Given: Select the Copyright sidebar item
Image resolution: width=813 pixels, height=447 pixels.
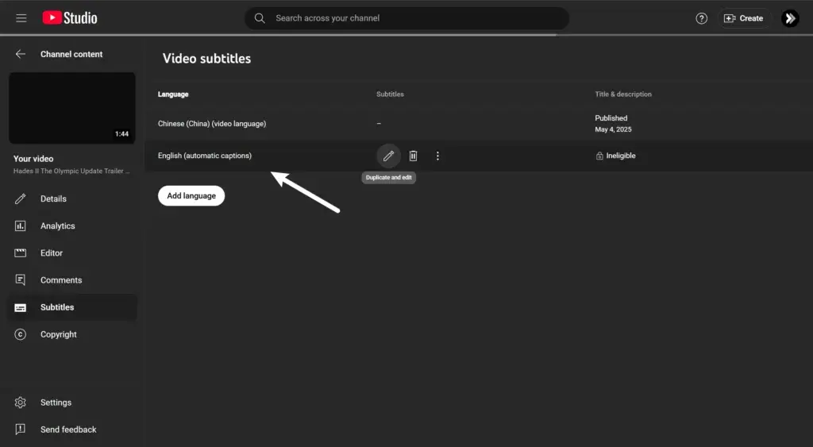Looking at the screenshot, I should point(58,334).
